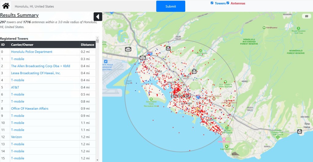The height and width of the screenshot is (162, 313).
Task: Click the Home icon
Action: 6,6
